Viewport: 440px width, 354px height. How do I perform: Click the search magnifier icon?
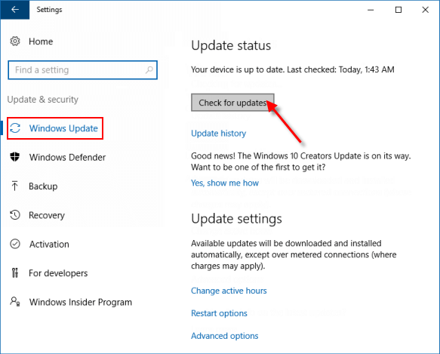coord(149,69)
